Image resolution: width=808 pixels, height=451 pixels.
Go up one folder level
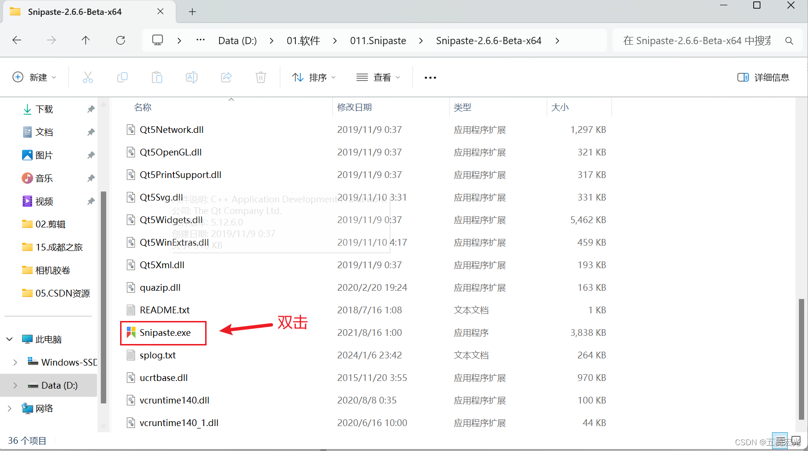click(86, 40)
